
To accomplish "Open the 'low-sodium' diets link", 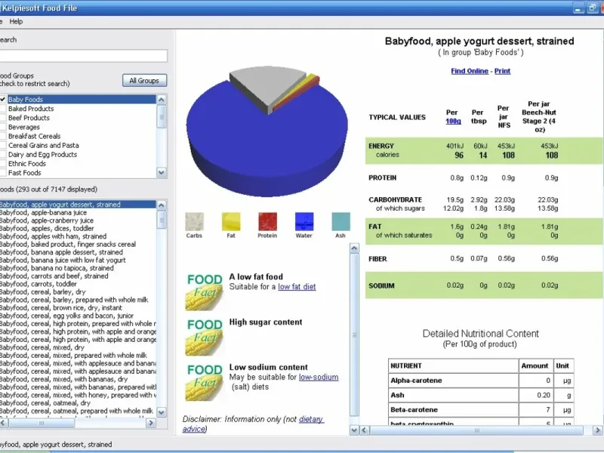I will 319,377.
